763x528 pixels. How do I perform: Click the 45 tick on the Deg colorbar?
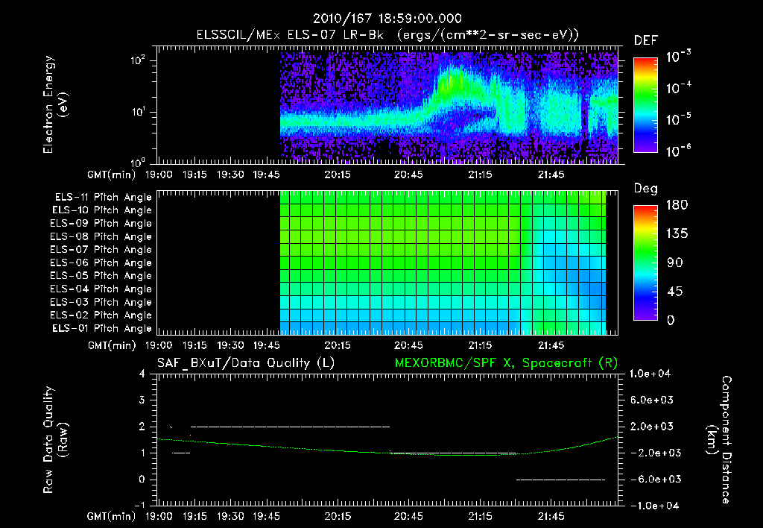tap(675, 292)
